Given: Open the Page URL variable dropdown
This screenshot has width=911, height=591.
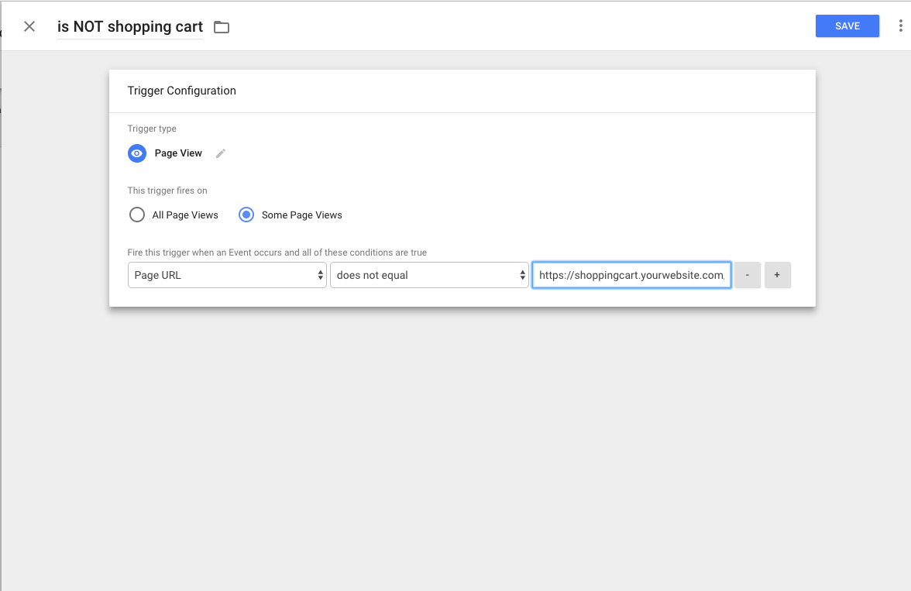Looking at the screenshot, I should pos(226,275).
